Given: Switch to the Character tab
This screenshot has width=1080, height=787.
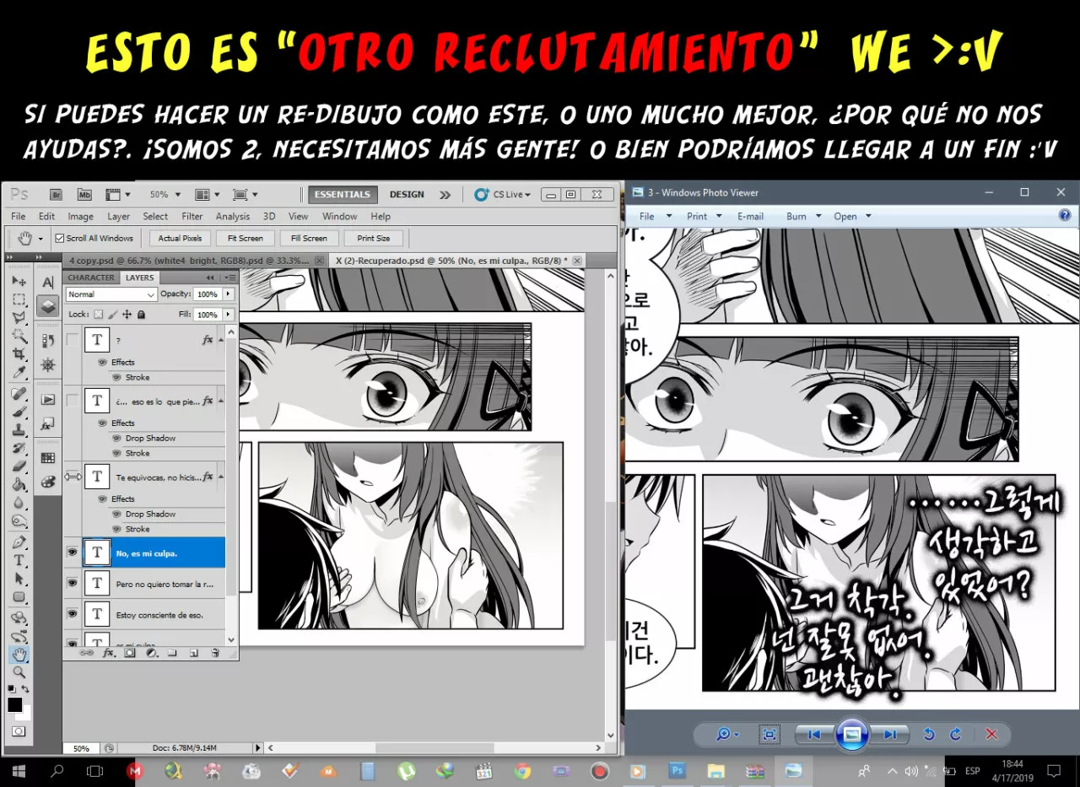Looking at the screenshot, I should click(91, 277).
